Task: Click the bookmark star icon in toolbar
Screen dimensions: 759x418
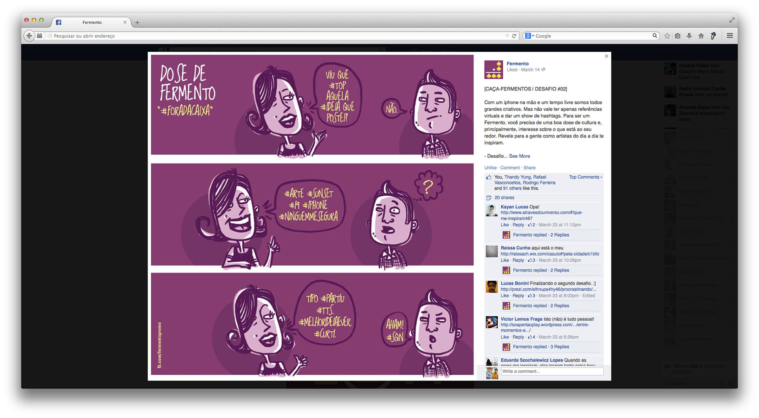Action: click(x=667, y=36)
